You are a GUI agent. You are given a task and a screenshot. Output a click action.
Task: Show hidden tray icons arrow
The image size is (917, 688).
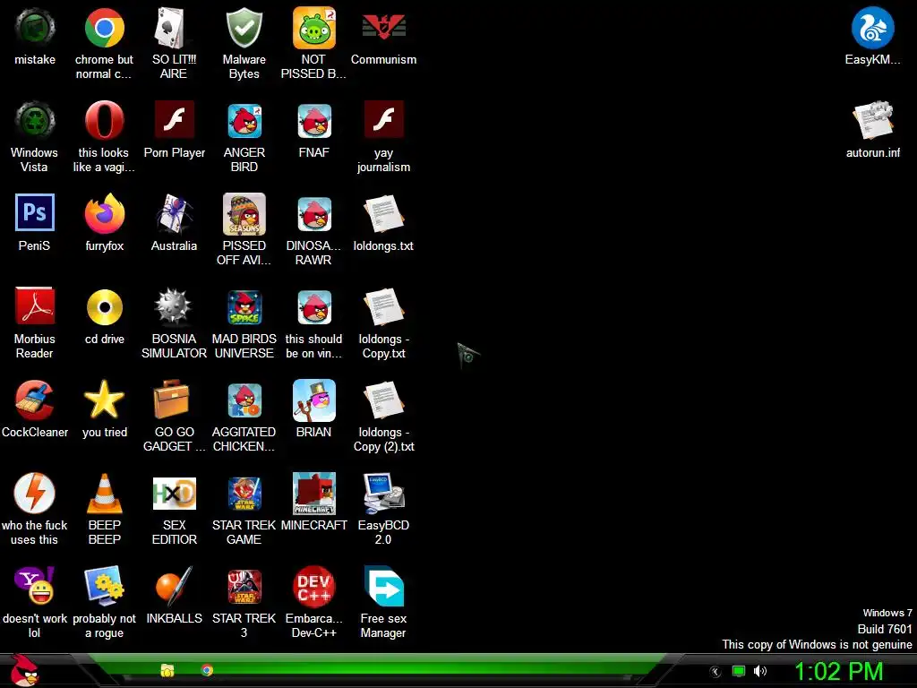point(715,672)
